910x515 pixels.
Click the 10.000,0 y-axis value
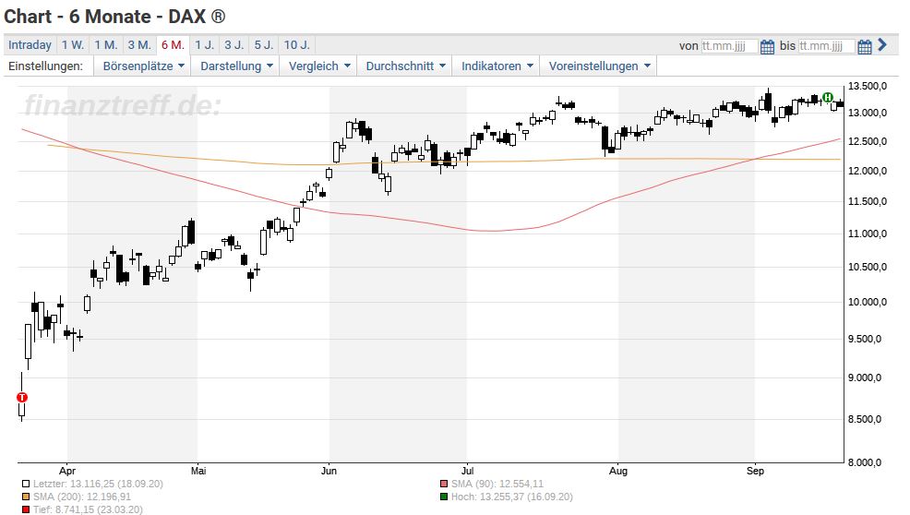tap(868, 302)
